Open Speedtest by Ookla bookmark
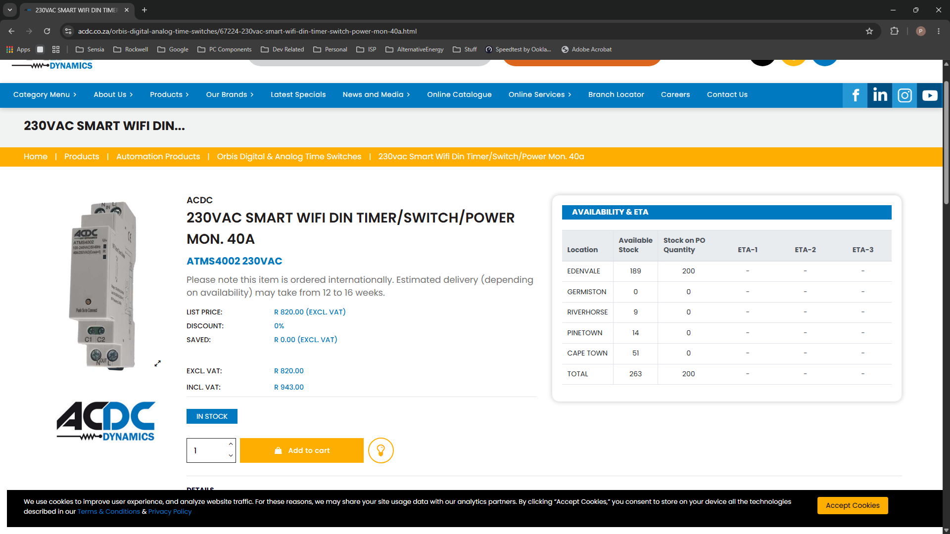 pyautogui.click(x=519, y=49)
